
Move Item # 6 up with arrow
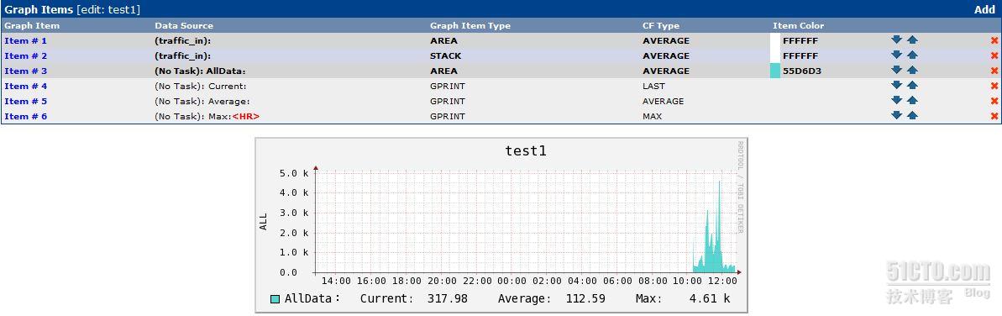point(912,115)
